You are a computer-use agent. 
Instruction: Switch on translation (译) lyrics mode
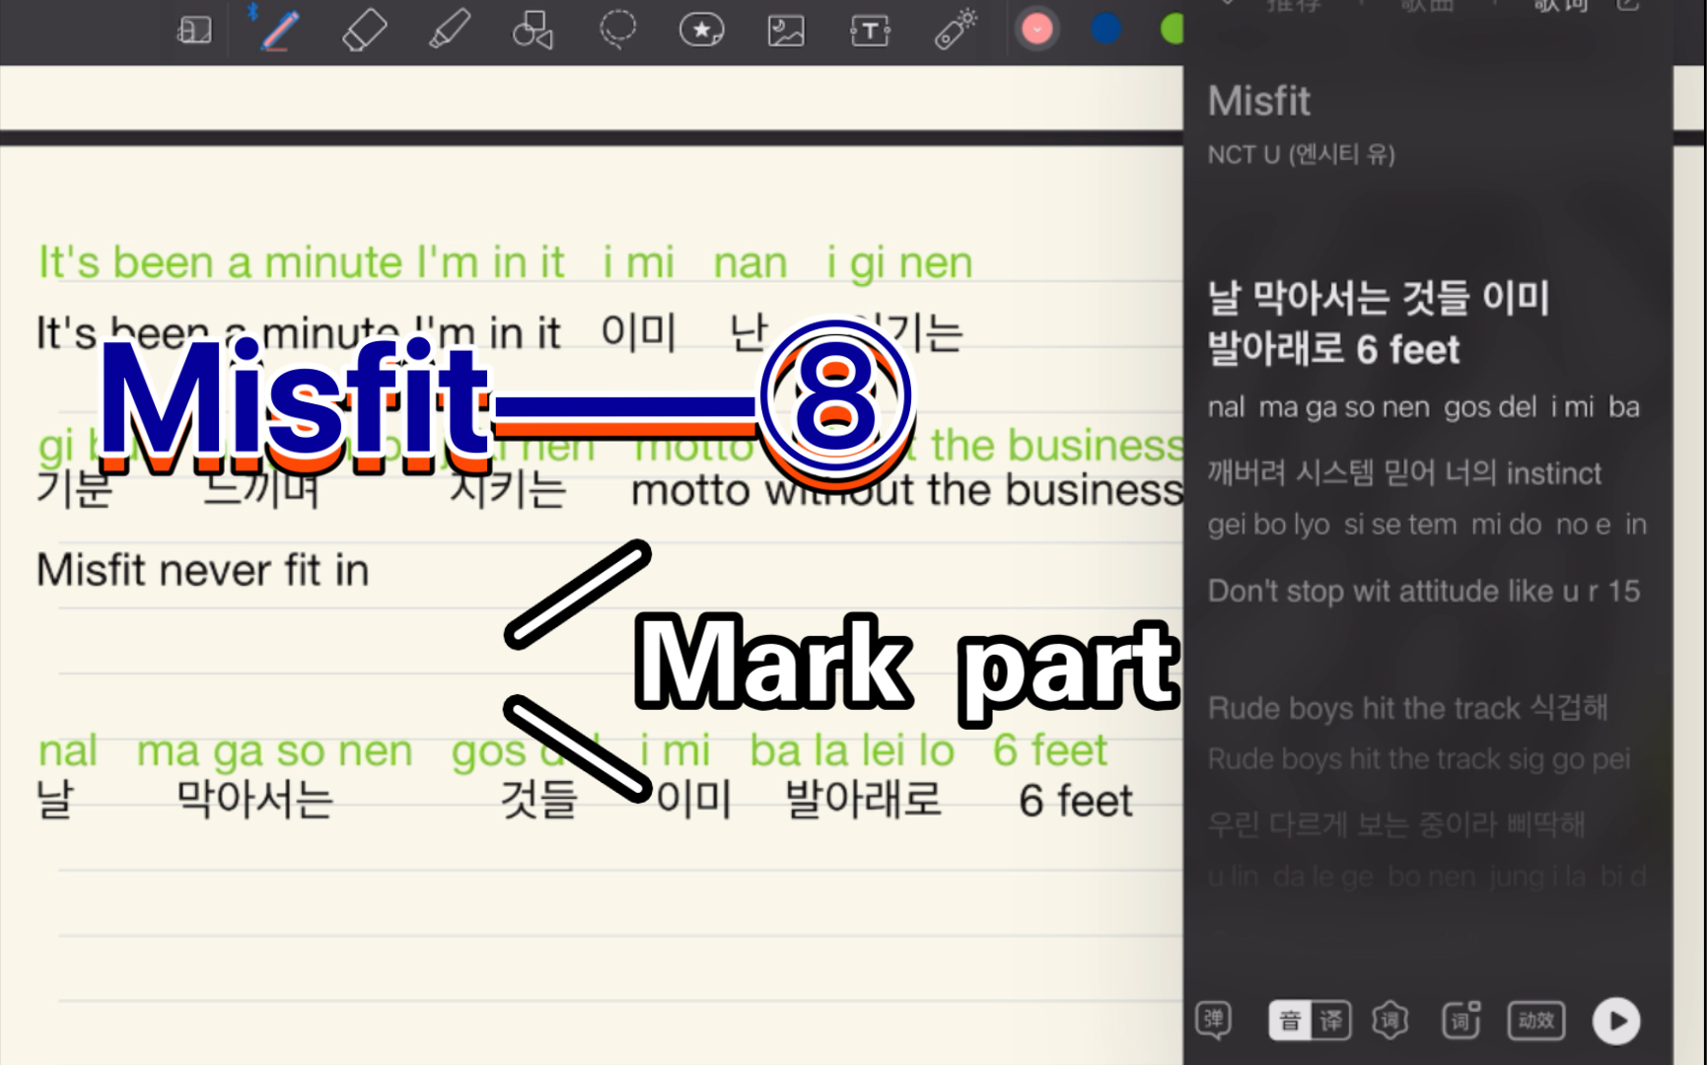pos(1331,1021)
